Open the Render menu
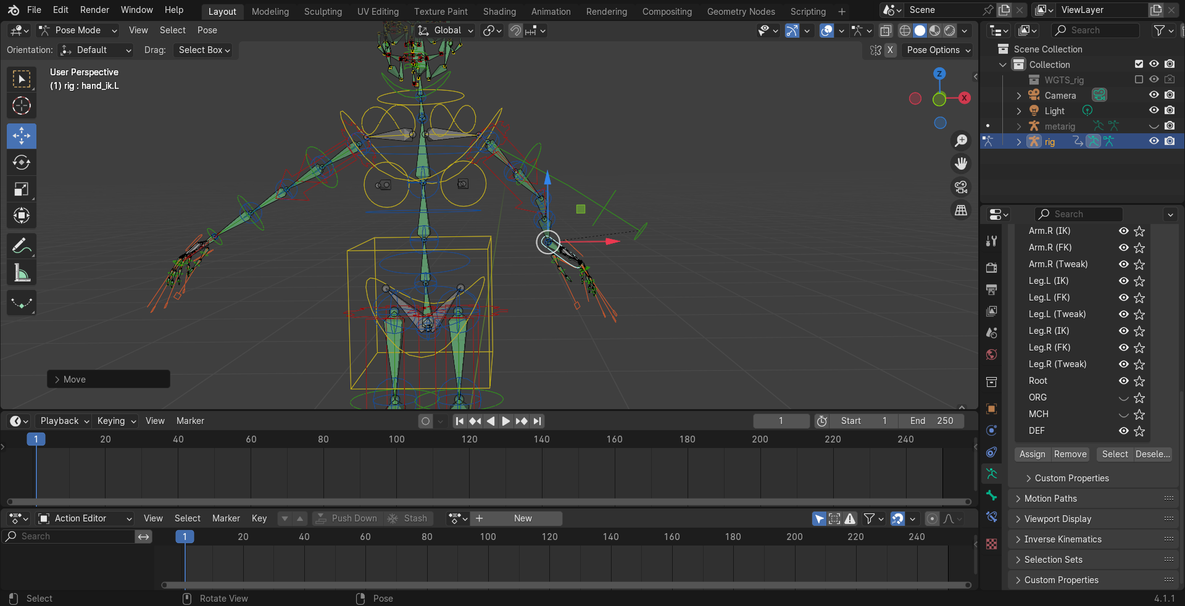 click(x=94, y=10)
